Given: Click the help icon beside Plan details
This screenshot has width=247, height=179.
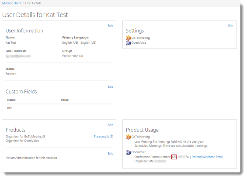Looking at the screenshot, I should coord(111,136).
